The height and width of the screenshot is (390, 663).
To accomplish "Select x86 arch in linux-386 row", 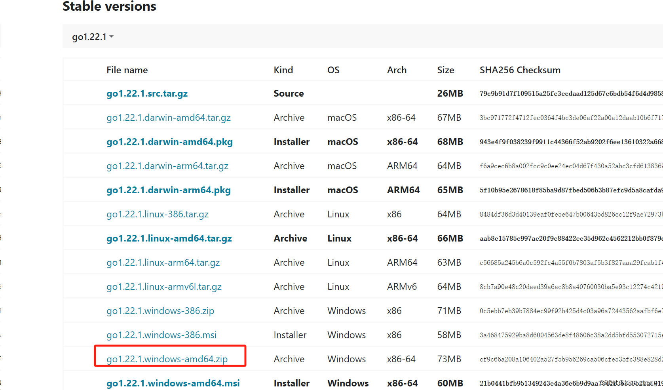I will pyautogui.click(x=394, y=214).
